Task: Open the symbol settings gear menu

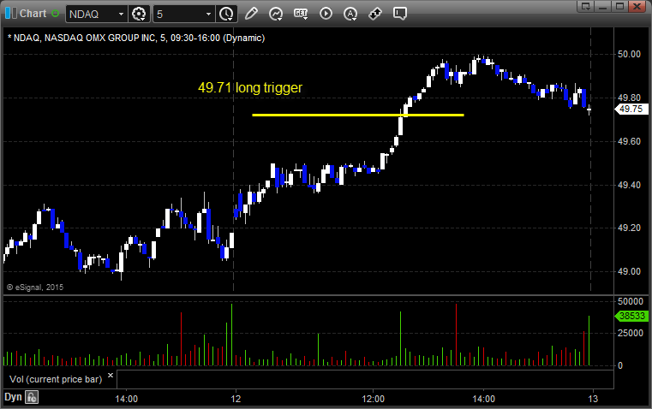Action: [139, 14]
